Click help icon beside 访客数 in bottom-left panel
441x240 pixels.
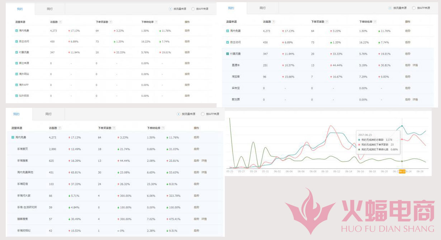pos(60,128)
